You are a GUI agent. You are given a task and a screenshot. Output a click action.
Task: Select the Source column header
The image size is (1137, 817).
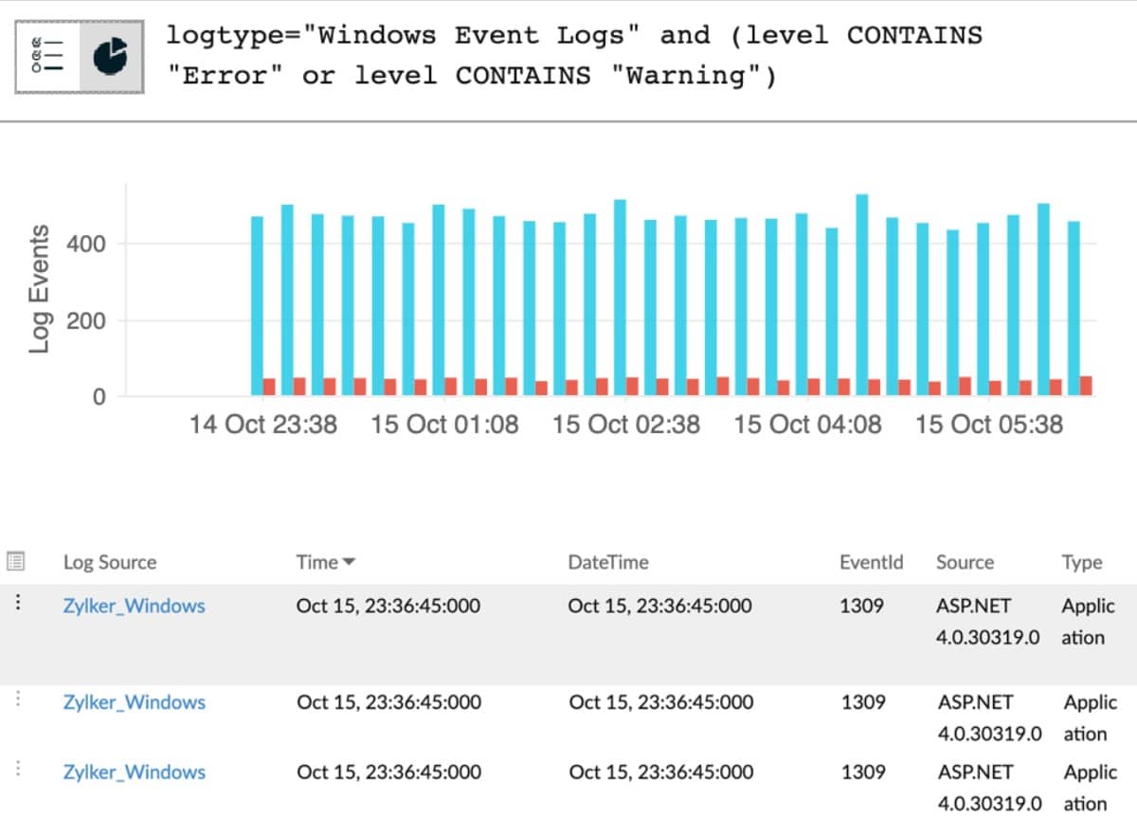(x=965, y=562)
